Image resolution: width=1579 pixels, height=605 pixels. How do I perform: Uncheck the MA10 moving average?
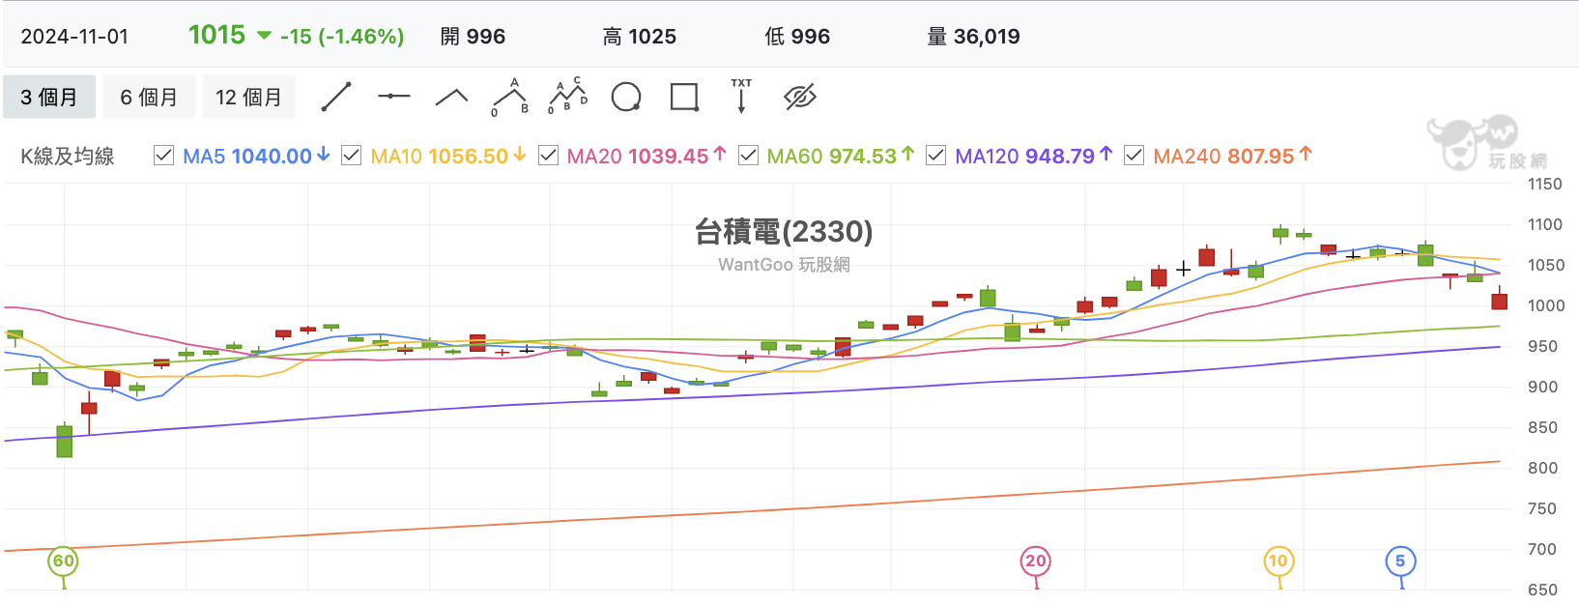pyautogui.click(x=352, y=156)
